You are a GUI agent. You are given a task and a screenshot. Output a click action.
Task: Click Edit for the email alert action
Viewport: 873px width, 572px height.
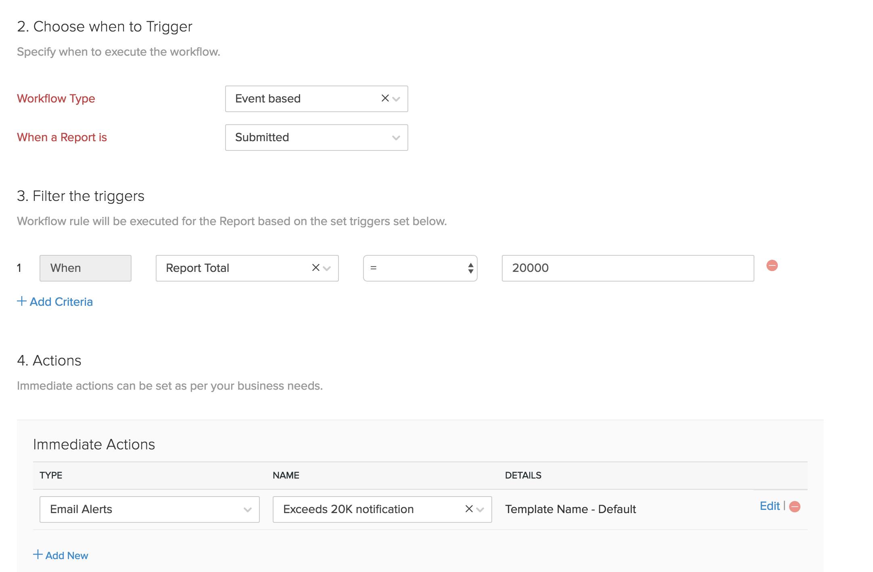[769, 506]
